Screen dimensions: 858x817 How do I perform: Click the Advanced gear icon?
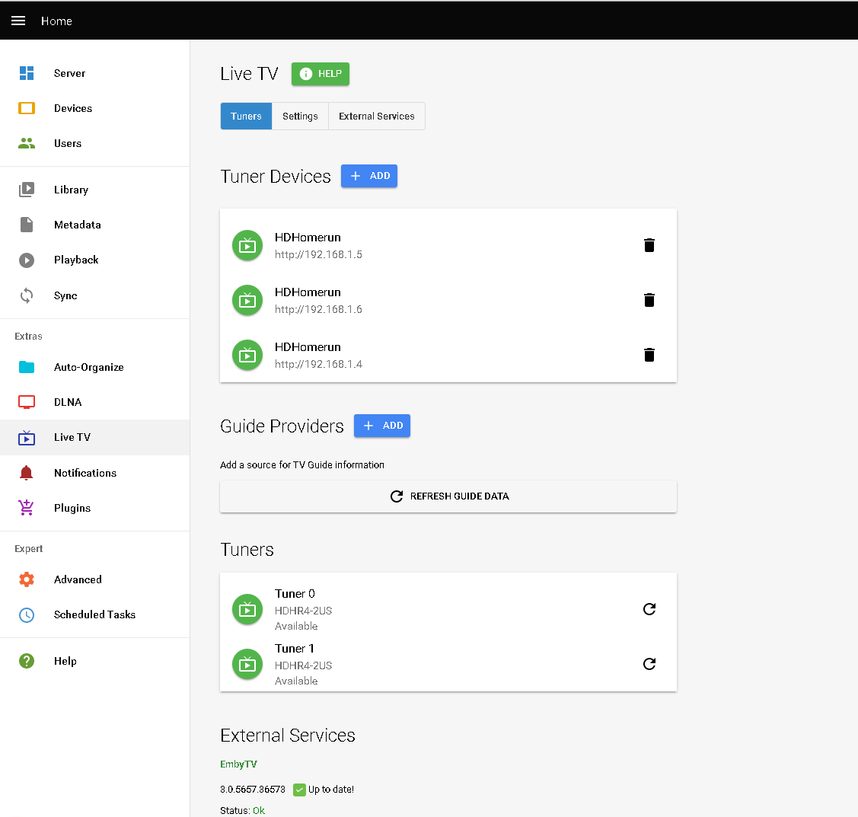27,579
